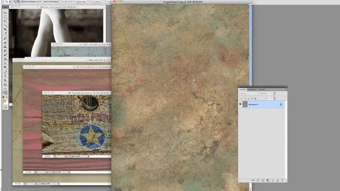The image size is (340, 191).
Task: Click the Background layer thumbnail
Action: (x=245, y=104)
